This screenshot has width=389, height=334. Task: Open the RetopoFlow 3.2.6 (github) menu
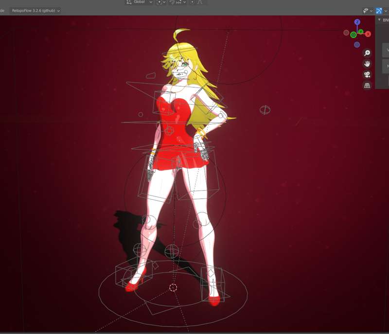(35, 11)
